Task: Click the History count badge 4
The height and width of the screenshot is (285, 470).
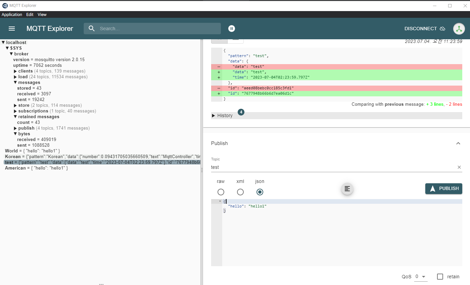Action: [241, 112]
